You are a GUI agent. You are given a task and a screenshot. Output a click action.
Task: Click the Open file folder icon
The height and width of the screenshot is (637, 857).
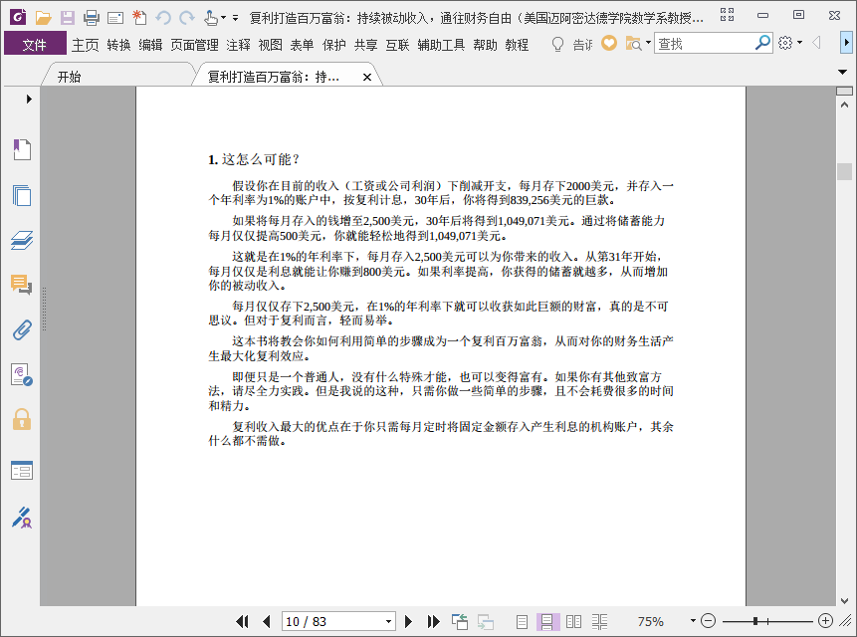click(x=43, y=18)
